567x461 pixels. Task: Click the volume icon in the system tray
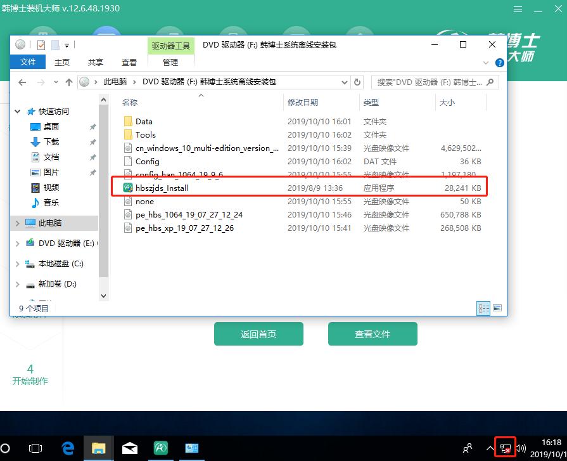click(521, 448)
